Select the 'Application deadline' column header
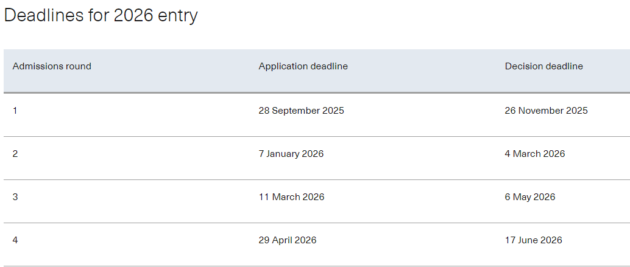Viewport: 630px width, 267px height. [x=303, y=66]
